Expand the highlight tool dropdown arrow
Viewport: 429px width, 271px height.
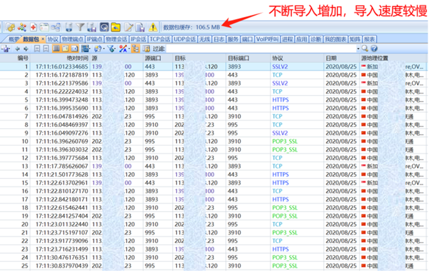129,48
